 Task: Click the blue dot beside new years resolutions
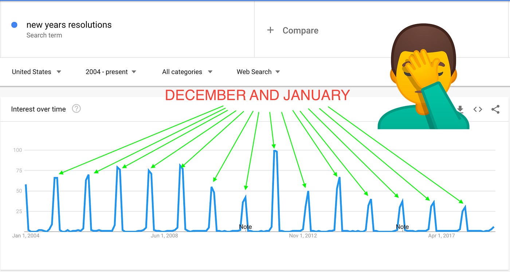(15, 25)
